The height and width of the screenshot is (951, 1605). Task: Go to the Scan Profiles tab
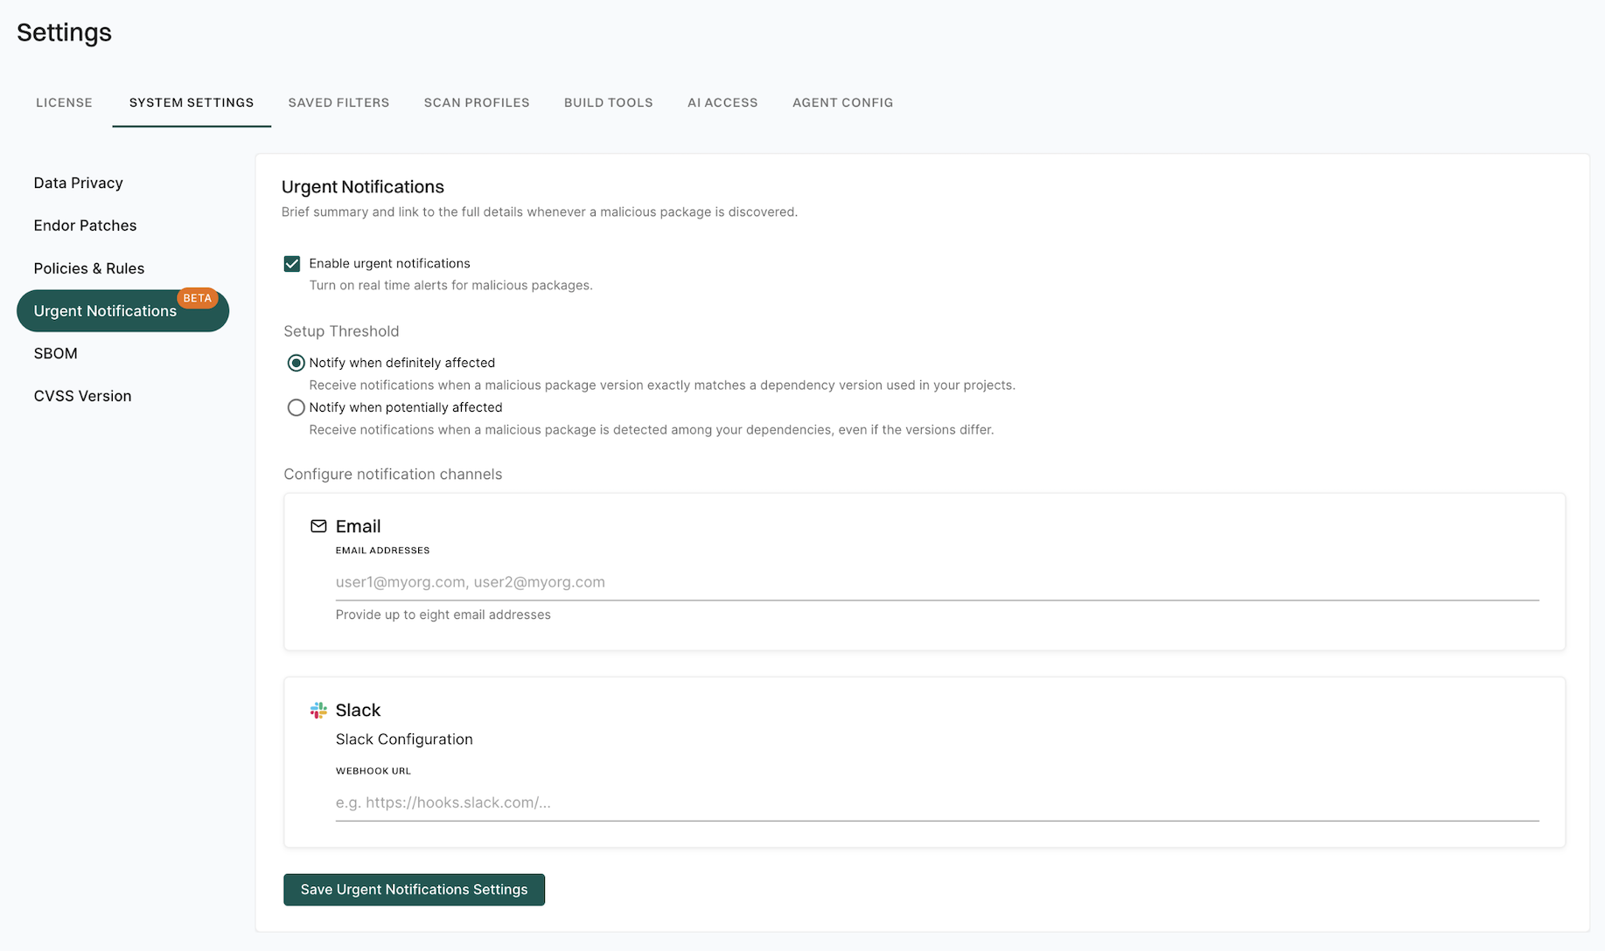477,102
